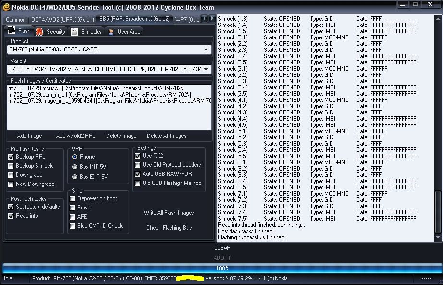443x295 pixels.
Task: Uncheck the Use TX2 option
Action: pos(138,156)
